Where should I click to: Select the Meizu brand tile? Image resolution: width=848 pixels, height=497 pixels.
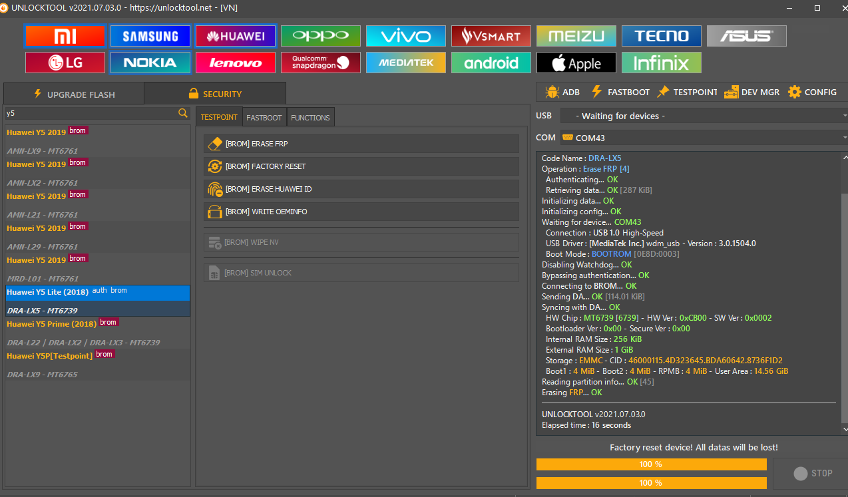(x=576, y=36)
